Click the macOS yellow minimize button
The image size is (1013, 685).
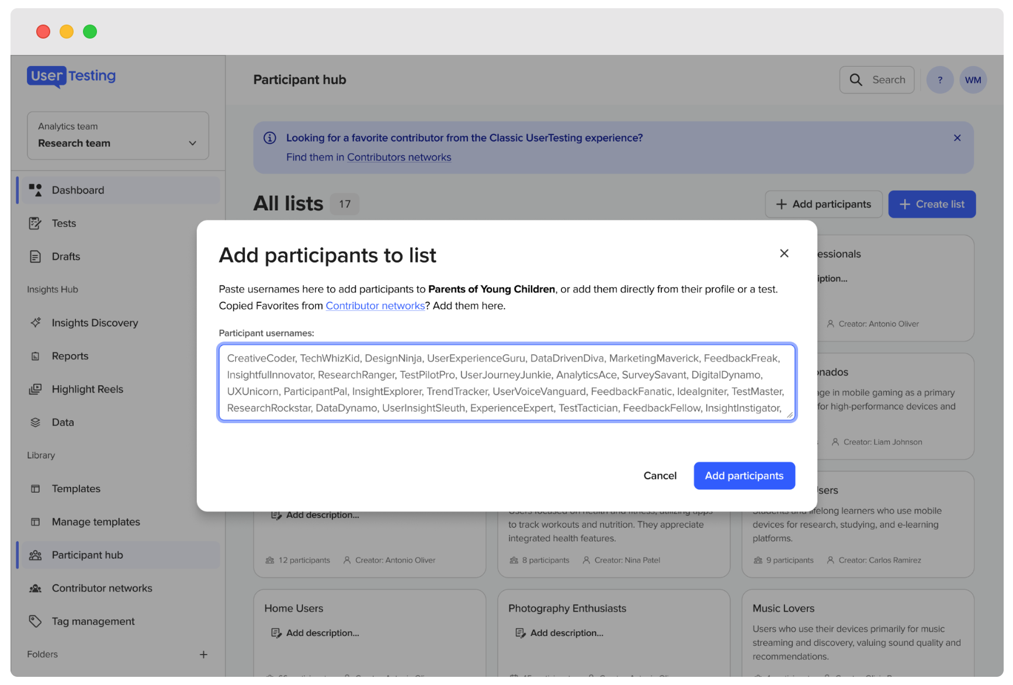tap(67, 32)
